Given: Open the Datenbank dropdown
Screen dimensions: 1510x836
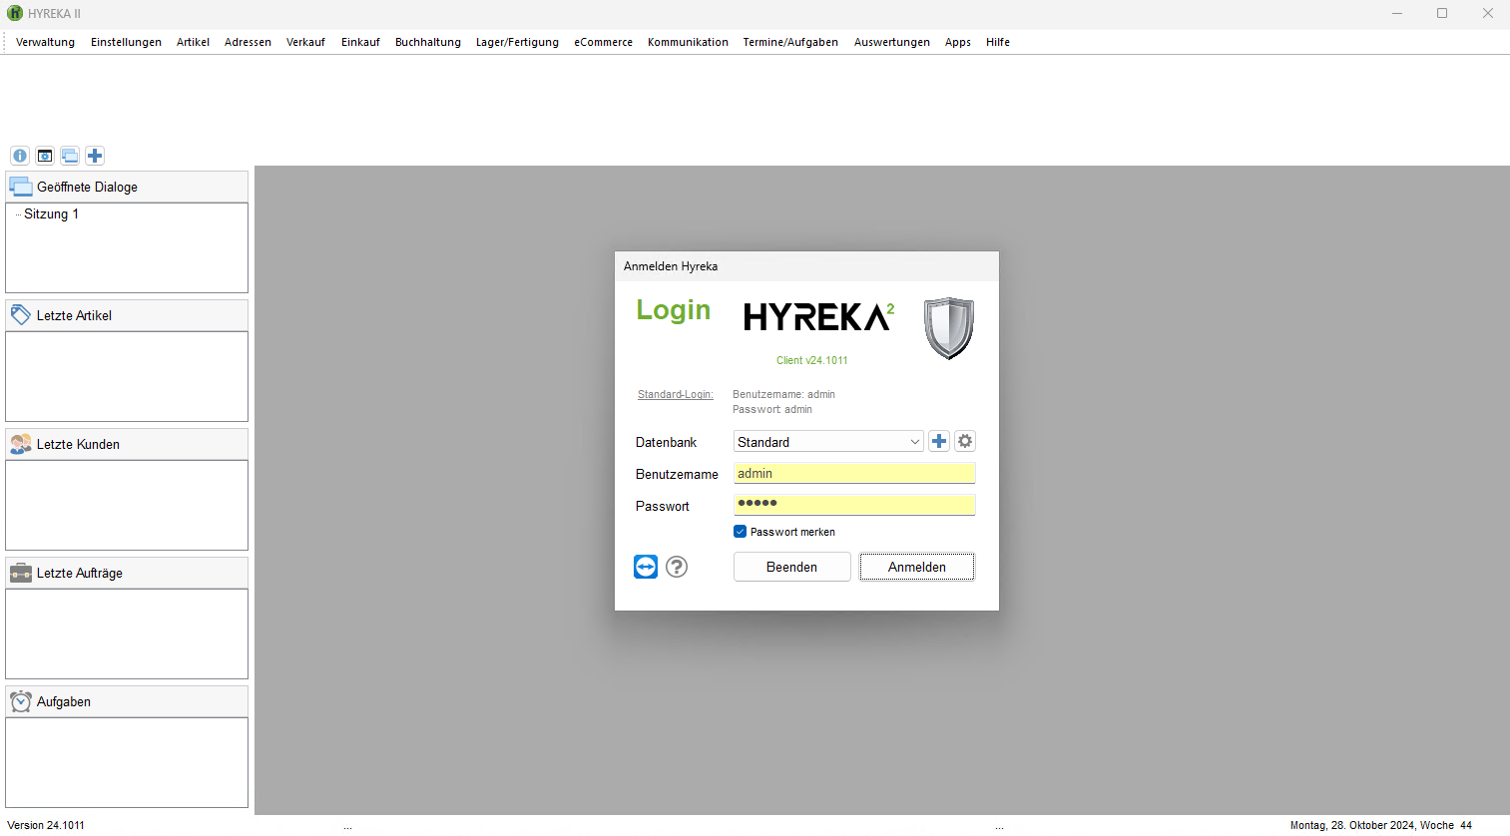Looking at the screenshot, I should click(x=828, y=441).
